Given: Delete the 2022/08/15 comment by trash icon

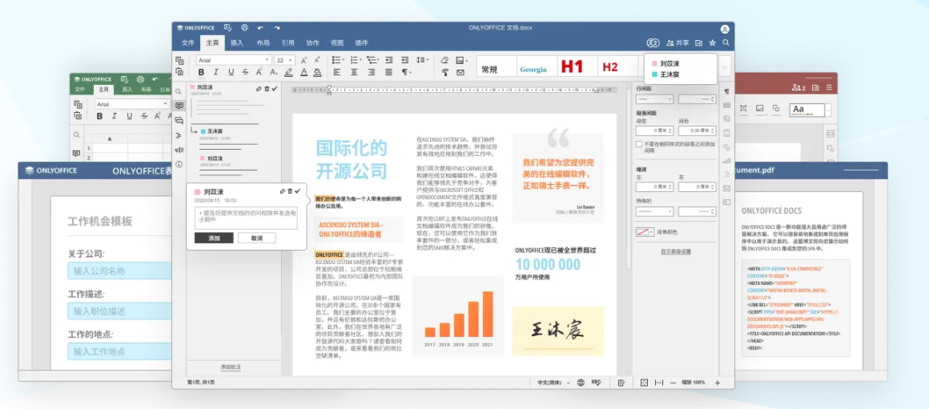Looking at the screenshot, I should [x=290, y=191].
